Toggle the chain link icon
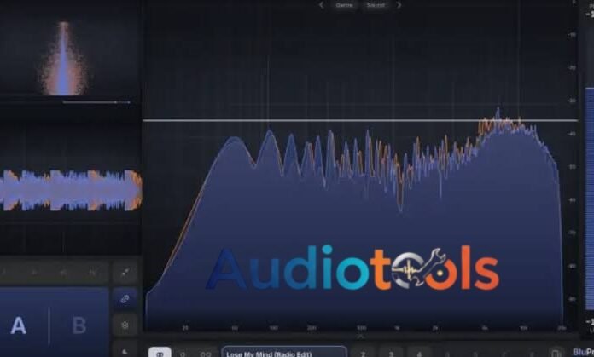Image resolution: width=594 pixels, height=357 pixels. pos(125,299)
